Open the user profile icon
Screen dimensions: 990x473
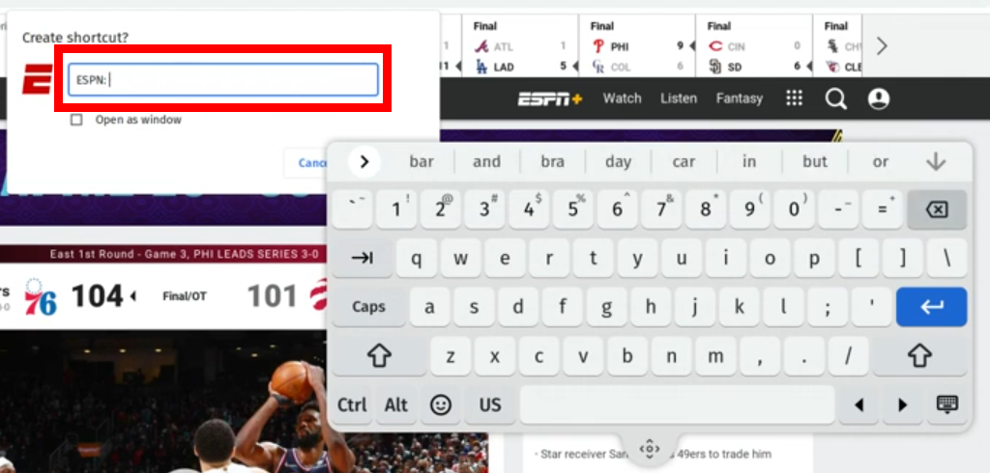coord(878,98)
